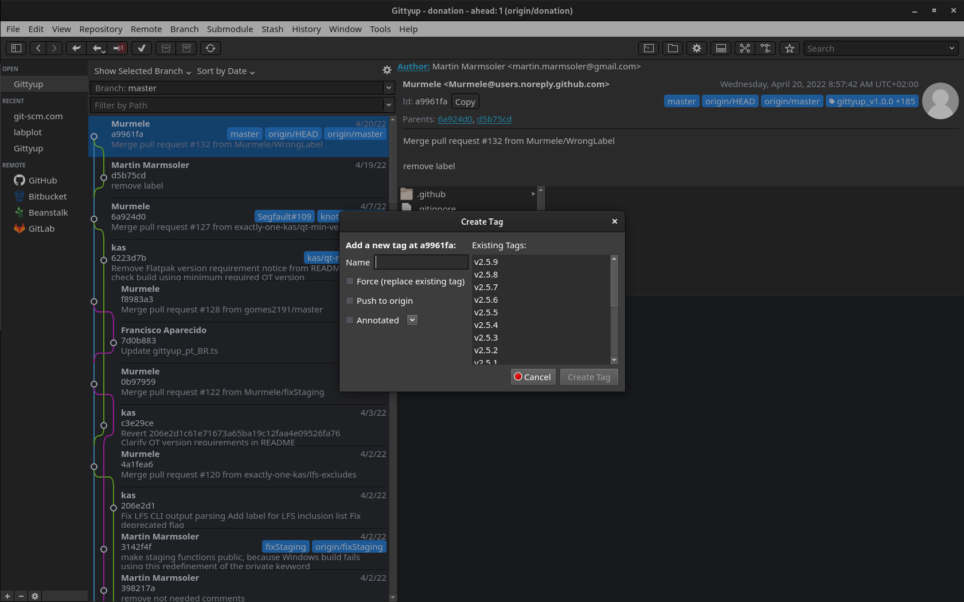Click the tag Name input field

pos(421,262)
